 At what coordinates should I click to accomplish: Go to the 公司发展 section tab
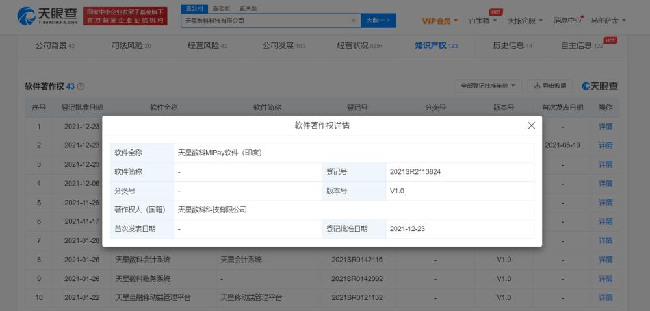(283, 45)
